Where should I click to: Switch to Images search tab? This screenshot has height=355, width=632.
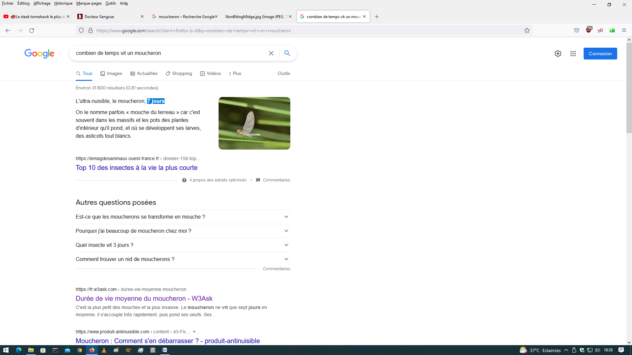point(111,73)
